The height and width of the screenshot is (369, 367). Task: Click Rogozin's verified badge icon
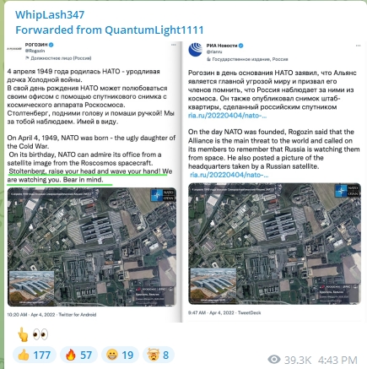pyautogui.click(x=51, y=45)
